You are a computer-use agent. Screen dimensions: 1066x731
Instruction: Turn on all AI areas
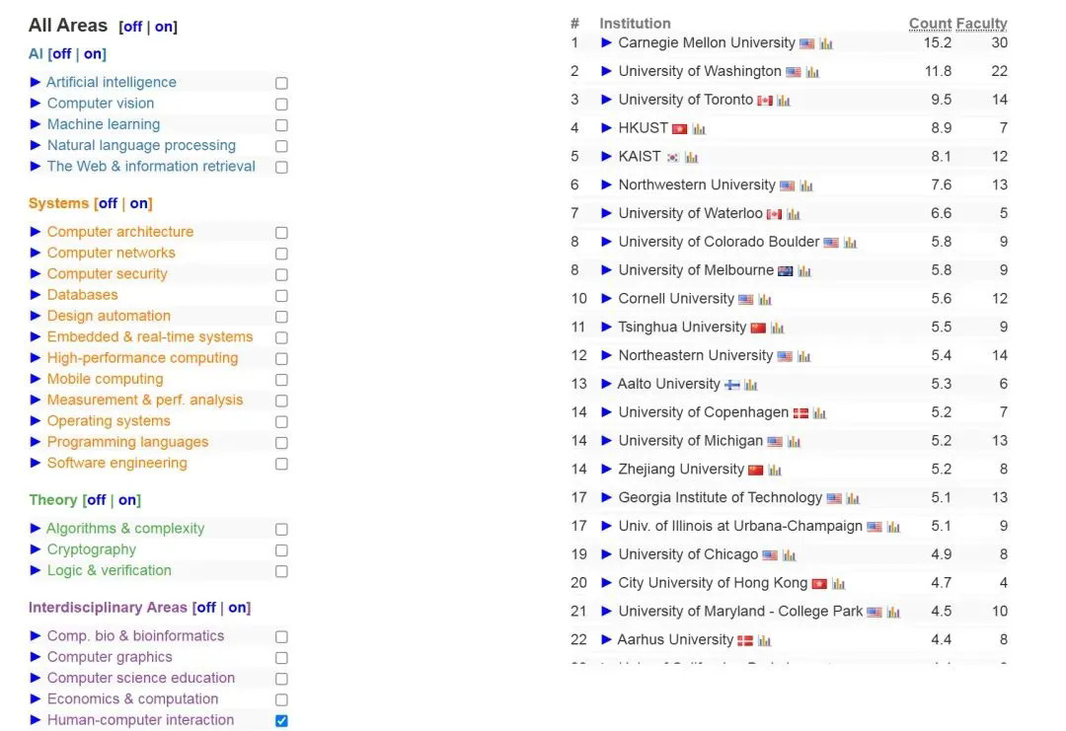93,54
